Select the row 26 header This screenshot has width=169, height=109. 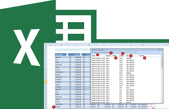(45, 107)
